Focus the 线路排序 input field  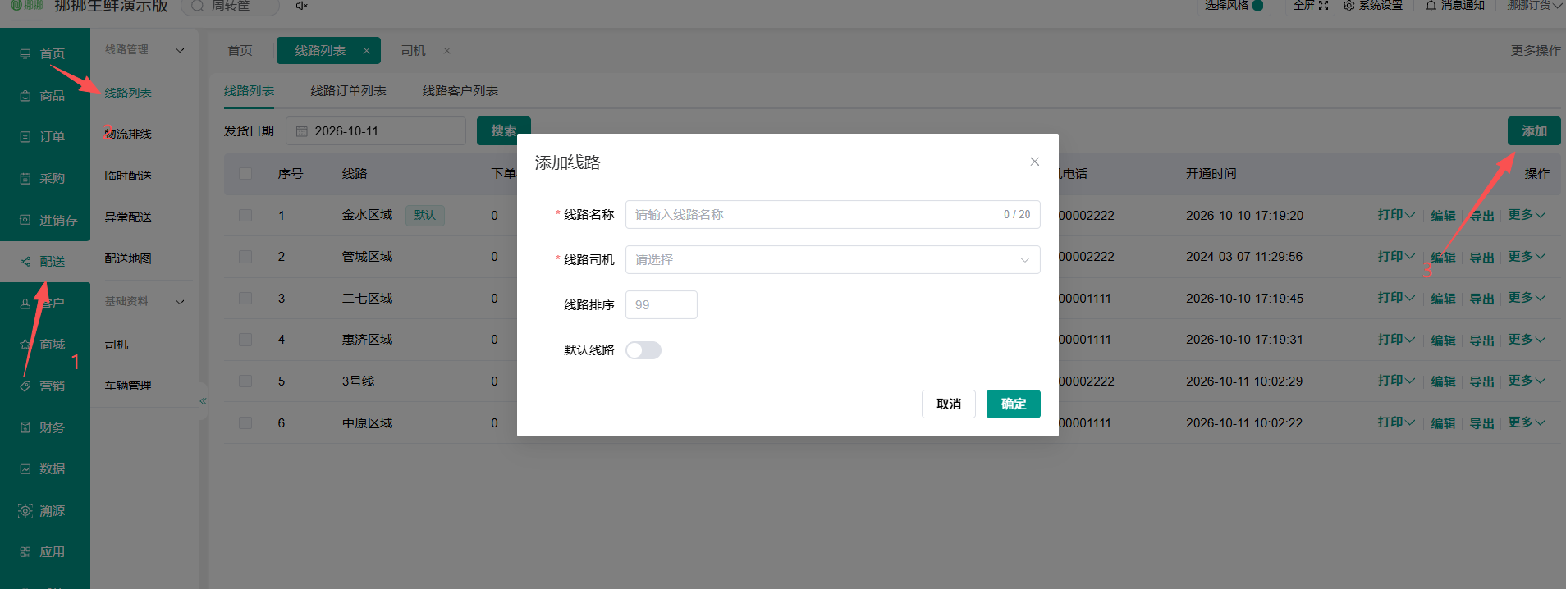click(661, 304)
